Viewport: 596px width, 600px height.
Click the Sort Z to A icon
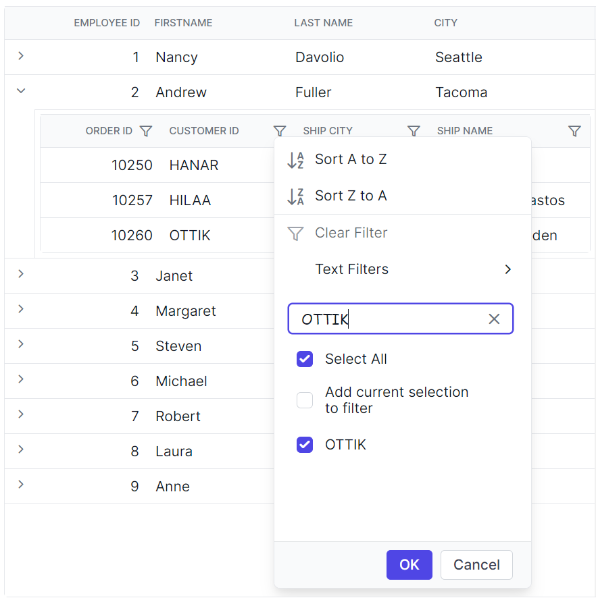click(x=296, y=196)
